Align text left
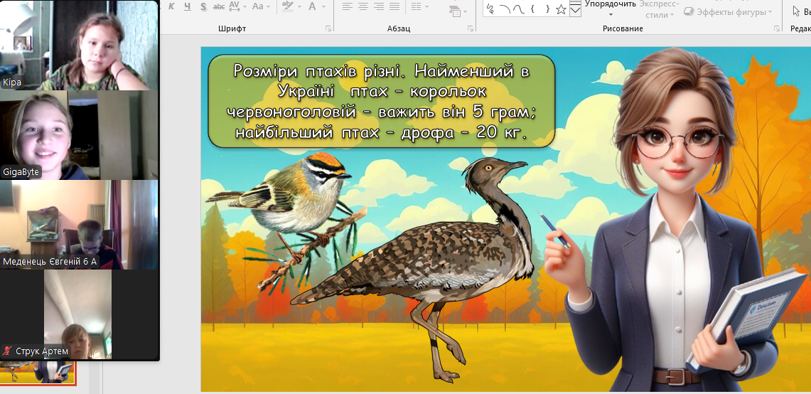Image resolution: width=811 pixels, height=394 pixels. tap(347, 6)
